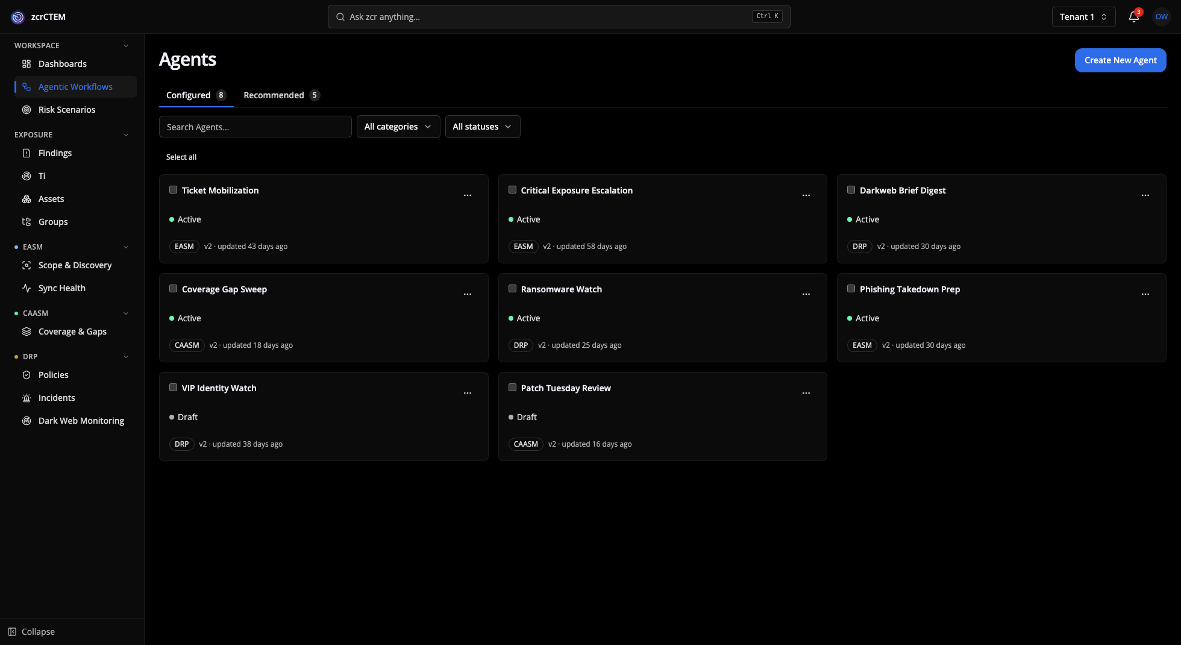Click the Coverage & Gaps layers icon
Screen dimensions: 1181x645
[27, 332]
